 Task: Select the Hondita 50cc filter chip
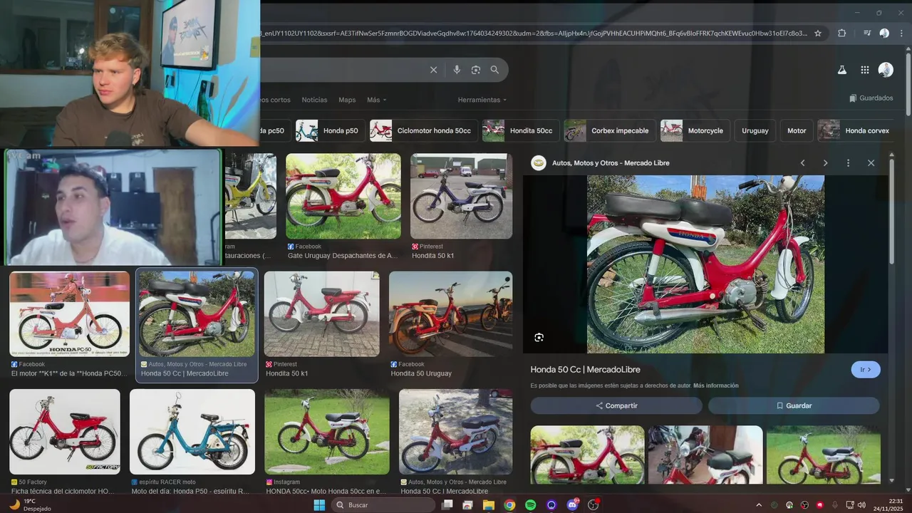[521, 131]
